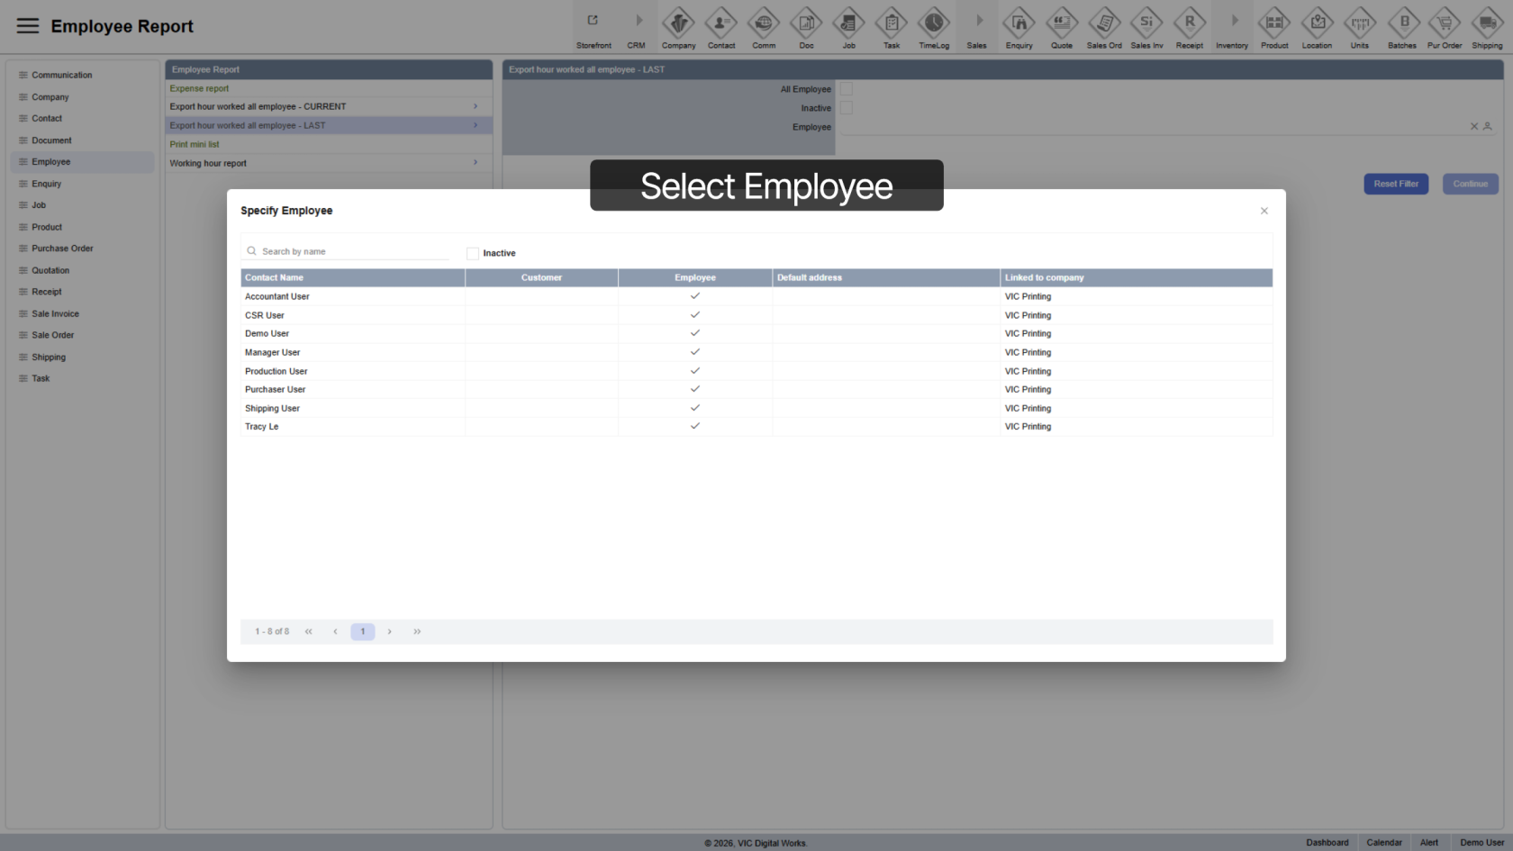This screenshot has width=1513, height=851.
Task: Expand the Sales toolbar group arrow
Action: point(979,21)
